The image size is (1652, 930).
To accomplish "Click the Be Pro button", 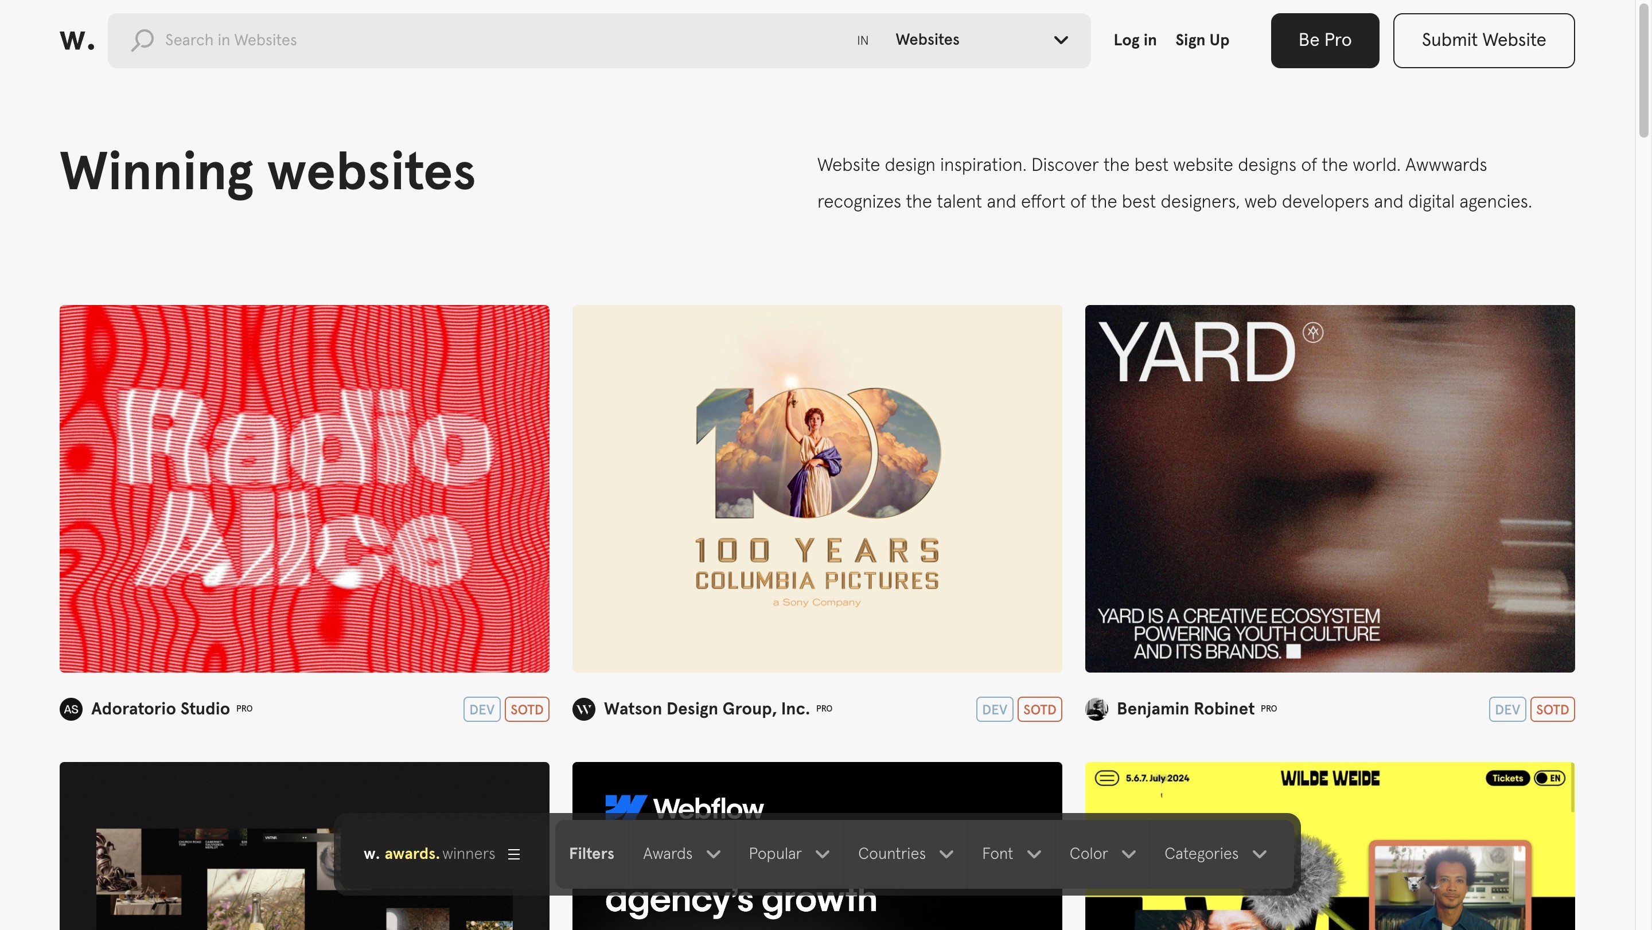I will [x=1324, y=40].
